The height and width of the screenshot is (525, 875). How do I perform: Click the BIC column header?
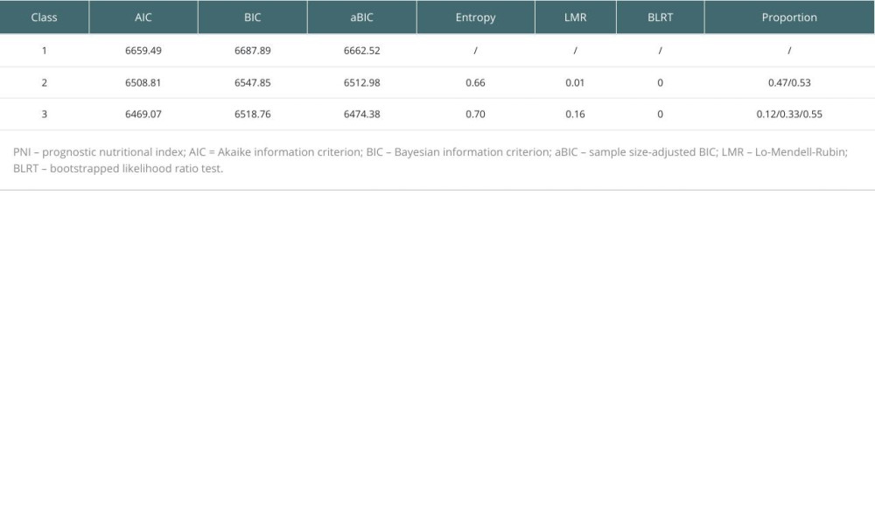pos(253,17)
